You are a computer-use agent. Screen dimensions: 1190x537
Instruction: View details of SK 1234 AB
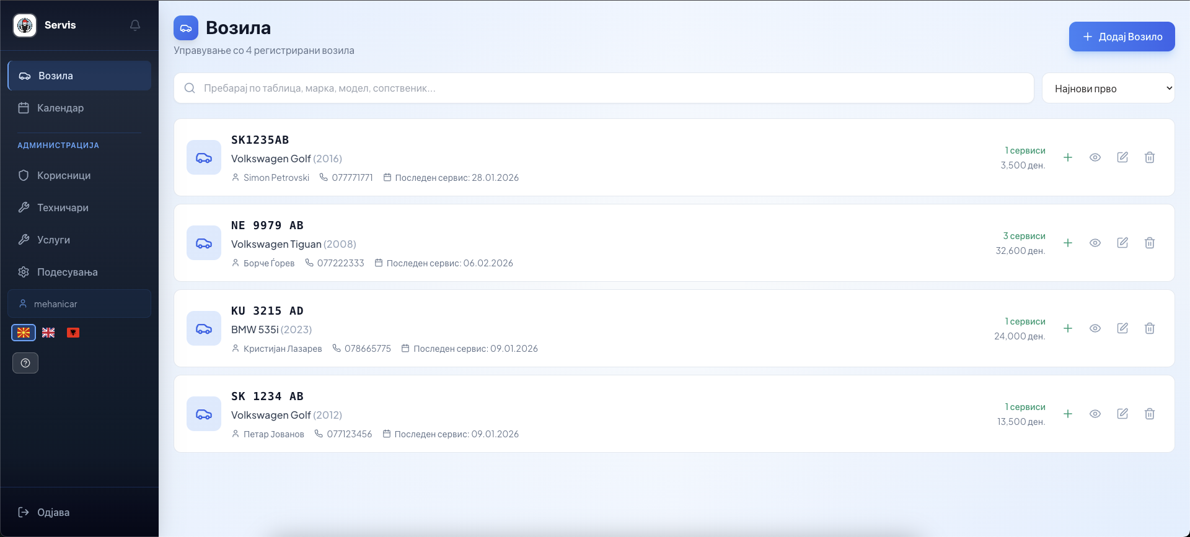point(1095,414)
